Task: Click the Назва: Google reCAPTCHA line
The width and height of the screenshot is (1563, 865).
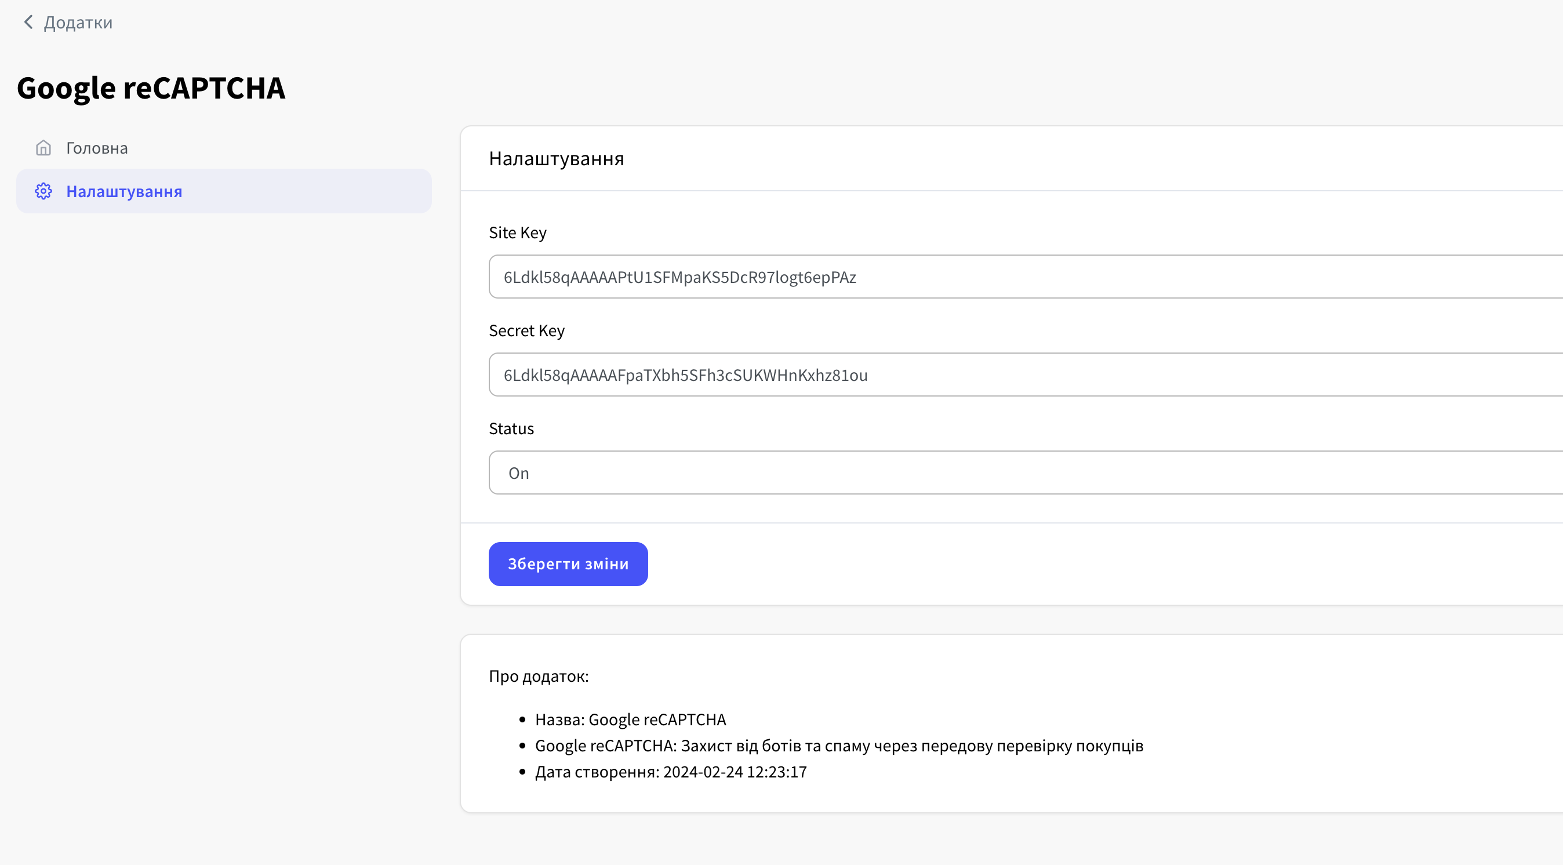Action: [x=630, y=720]
